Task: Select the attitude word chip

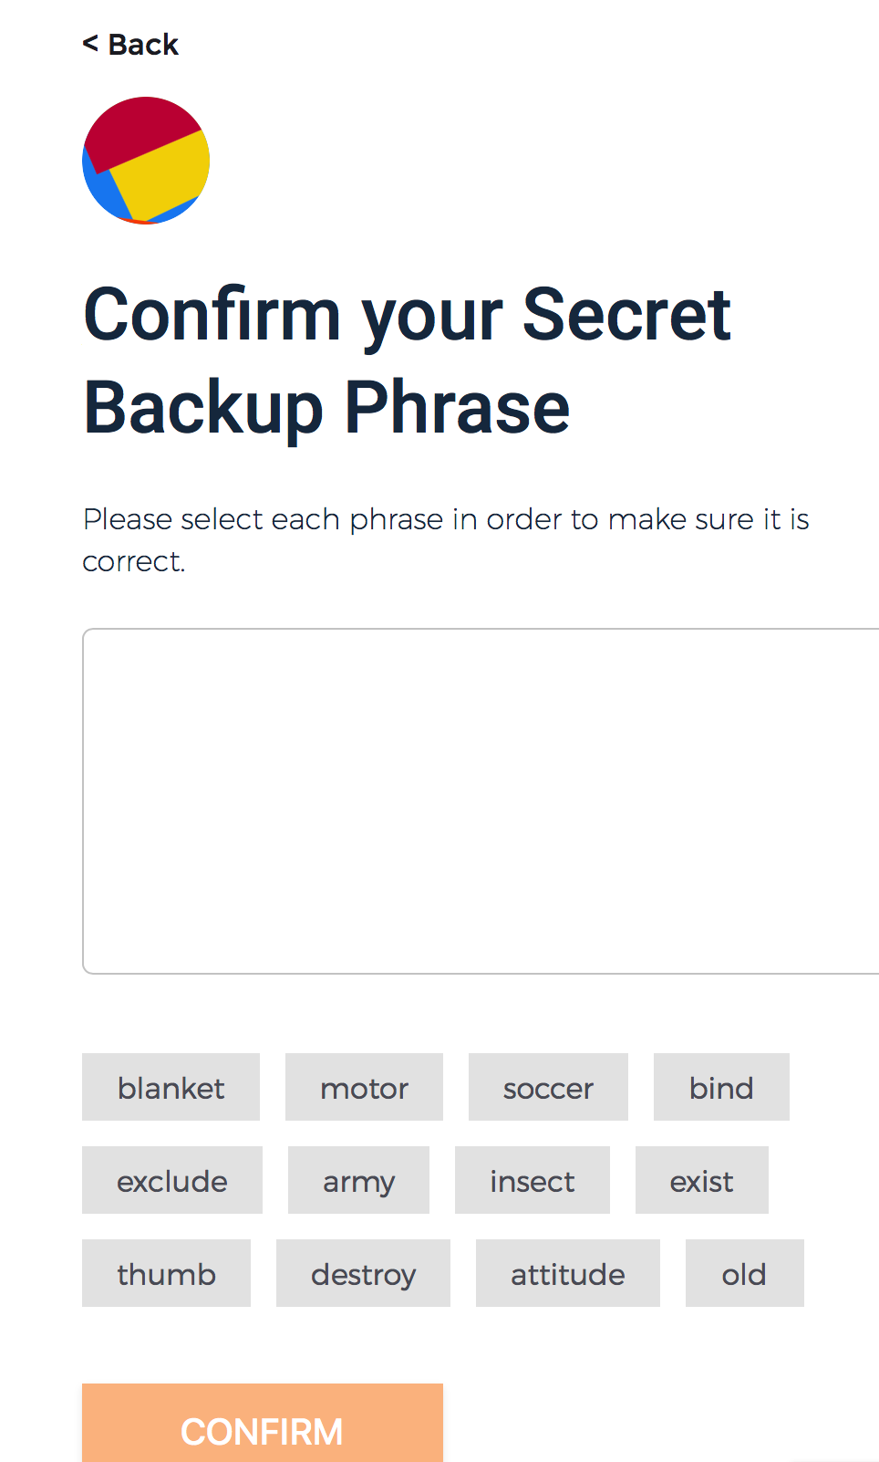Action: coord(568,1273)
